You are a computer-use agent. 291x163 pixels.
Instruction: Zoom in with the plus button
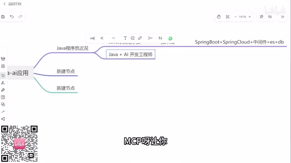(250, 17)
